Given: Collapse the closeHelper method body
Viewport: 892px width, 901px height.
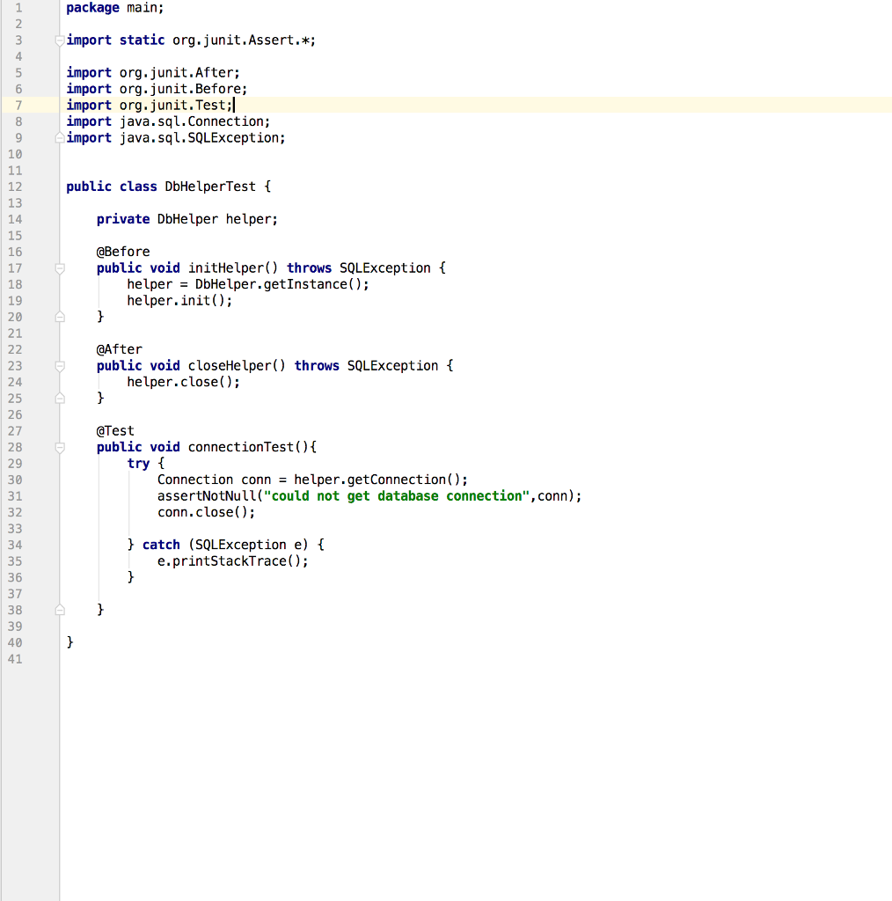Looking at the screenshot, I should pyautogui.click(x=58, y=365).
